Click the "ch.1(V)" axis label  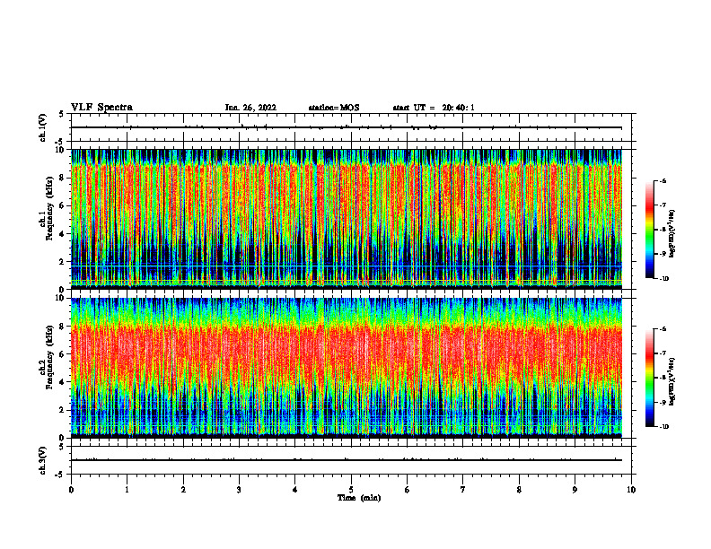(43, 127)
